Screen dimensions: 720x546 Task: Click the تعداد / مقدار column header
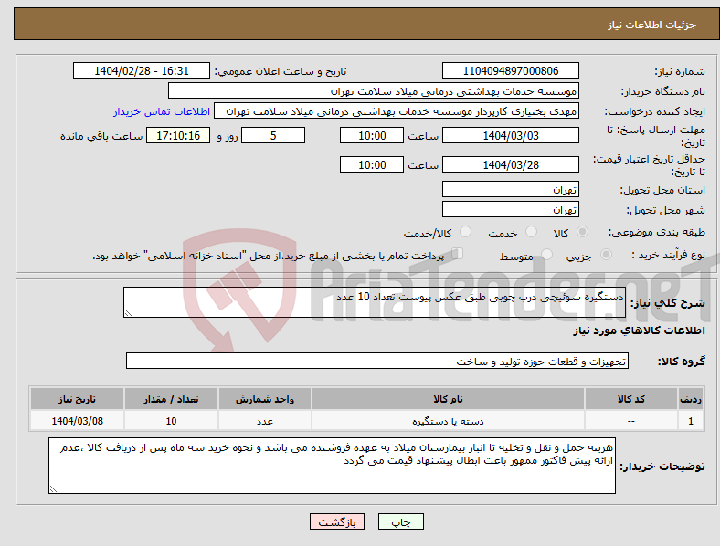click(x=171, y=399)
